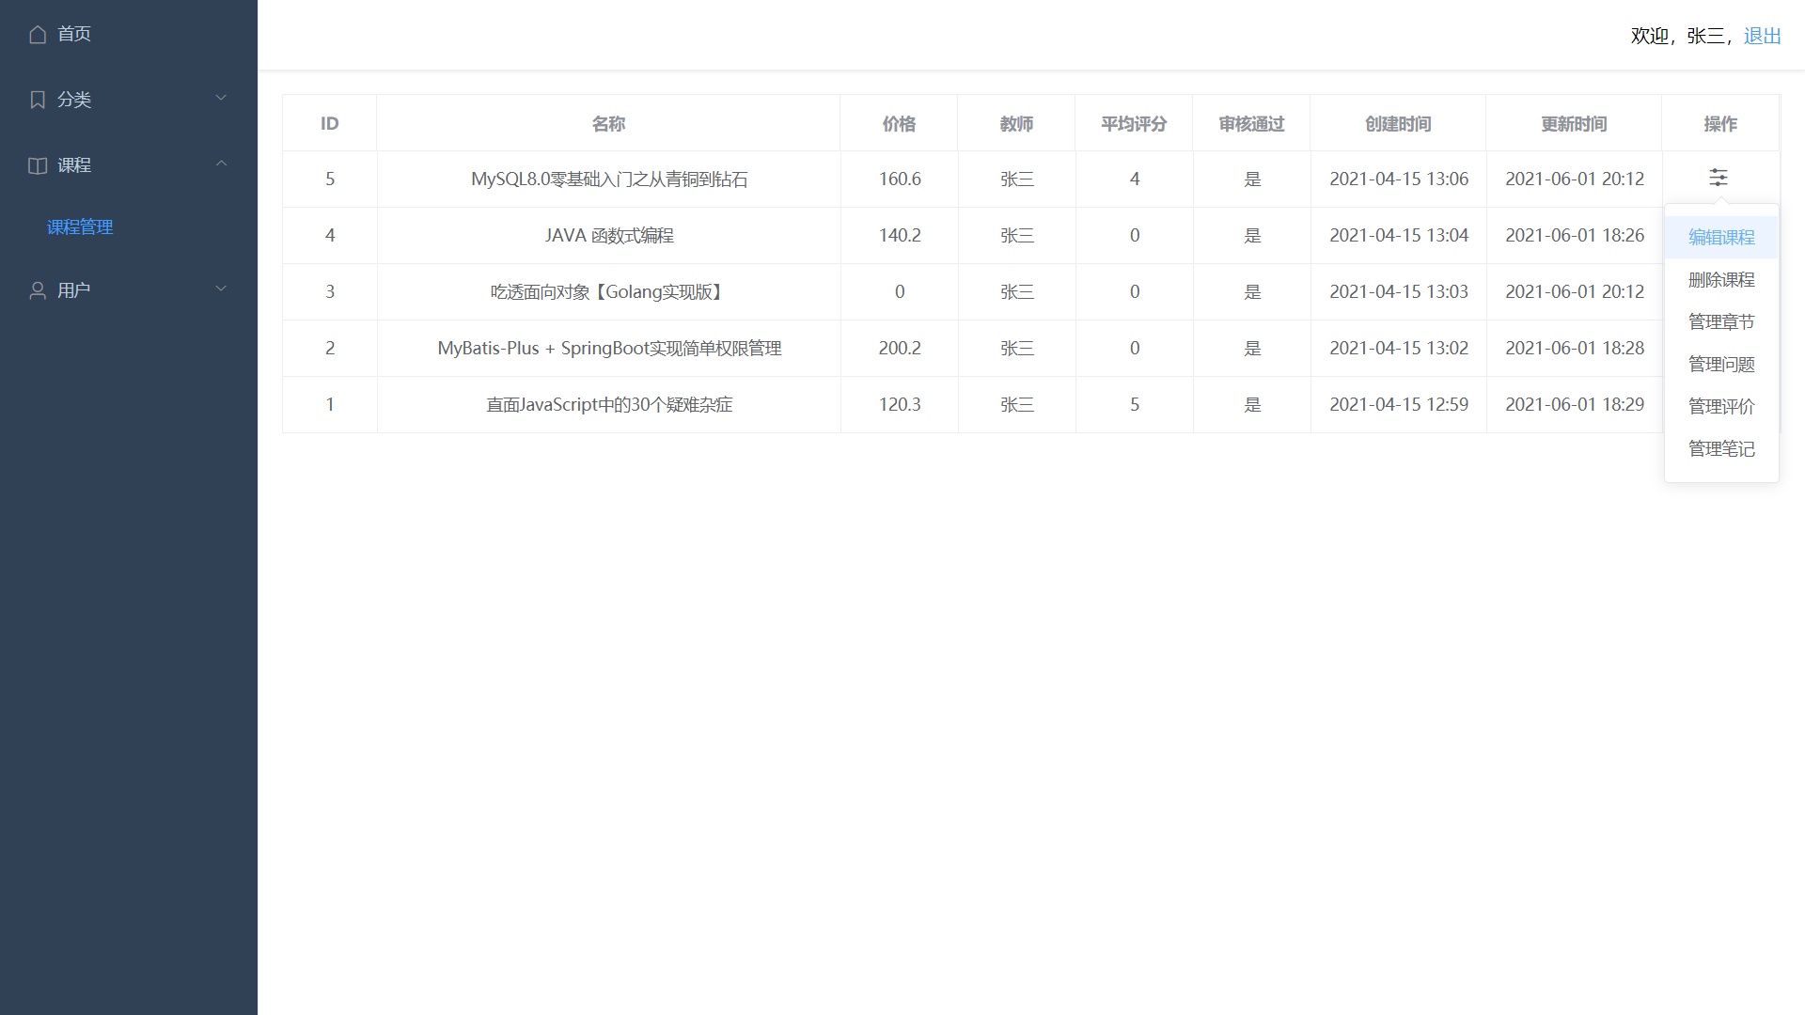1805x1015 pixels.
Task: Open 课程管理 in the sidebar
Action: tap(80, 227)
